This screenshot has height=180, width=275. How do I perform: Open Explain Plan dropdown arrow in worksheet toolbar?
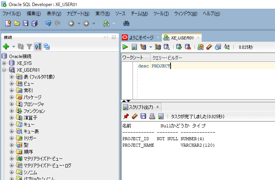151,47
